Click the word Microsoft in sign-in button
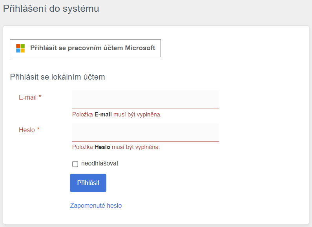 tap(140, 48)
